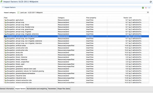Select Occupation, forest, unspecified row
This screenshot has width=153, height=93.
[76, 62]
